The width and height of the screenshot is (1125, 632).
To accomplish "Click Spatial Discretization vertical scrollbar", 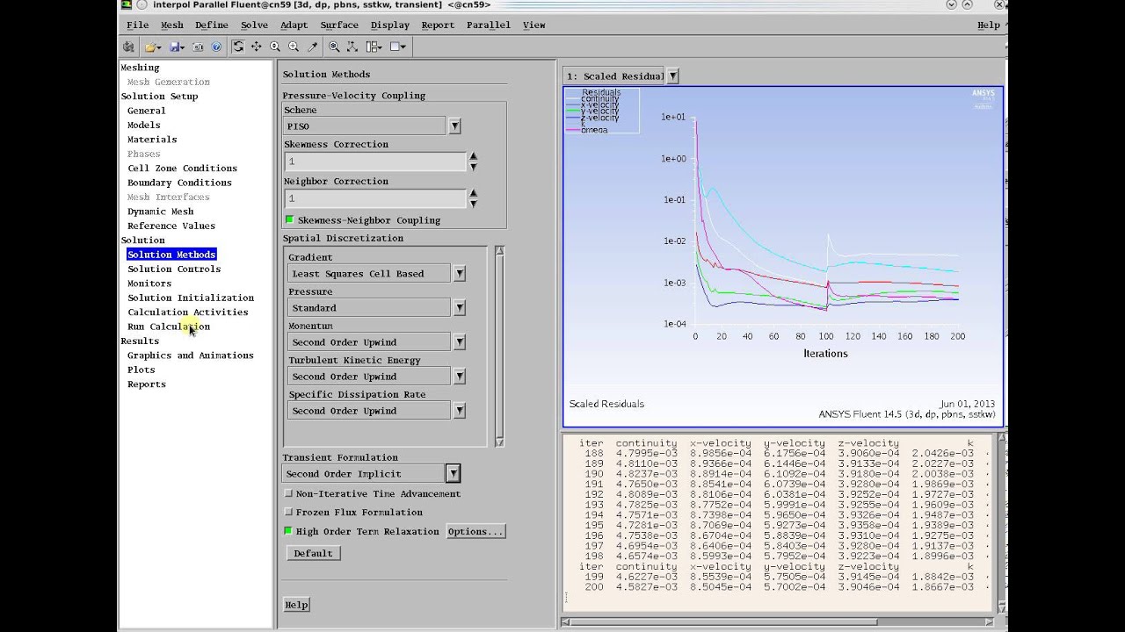I will (x=499, y=347).
